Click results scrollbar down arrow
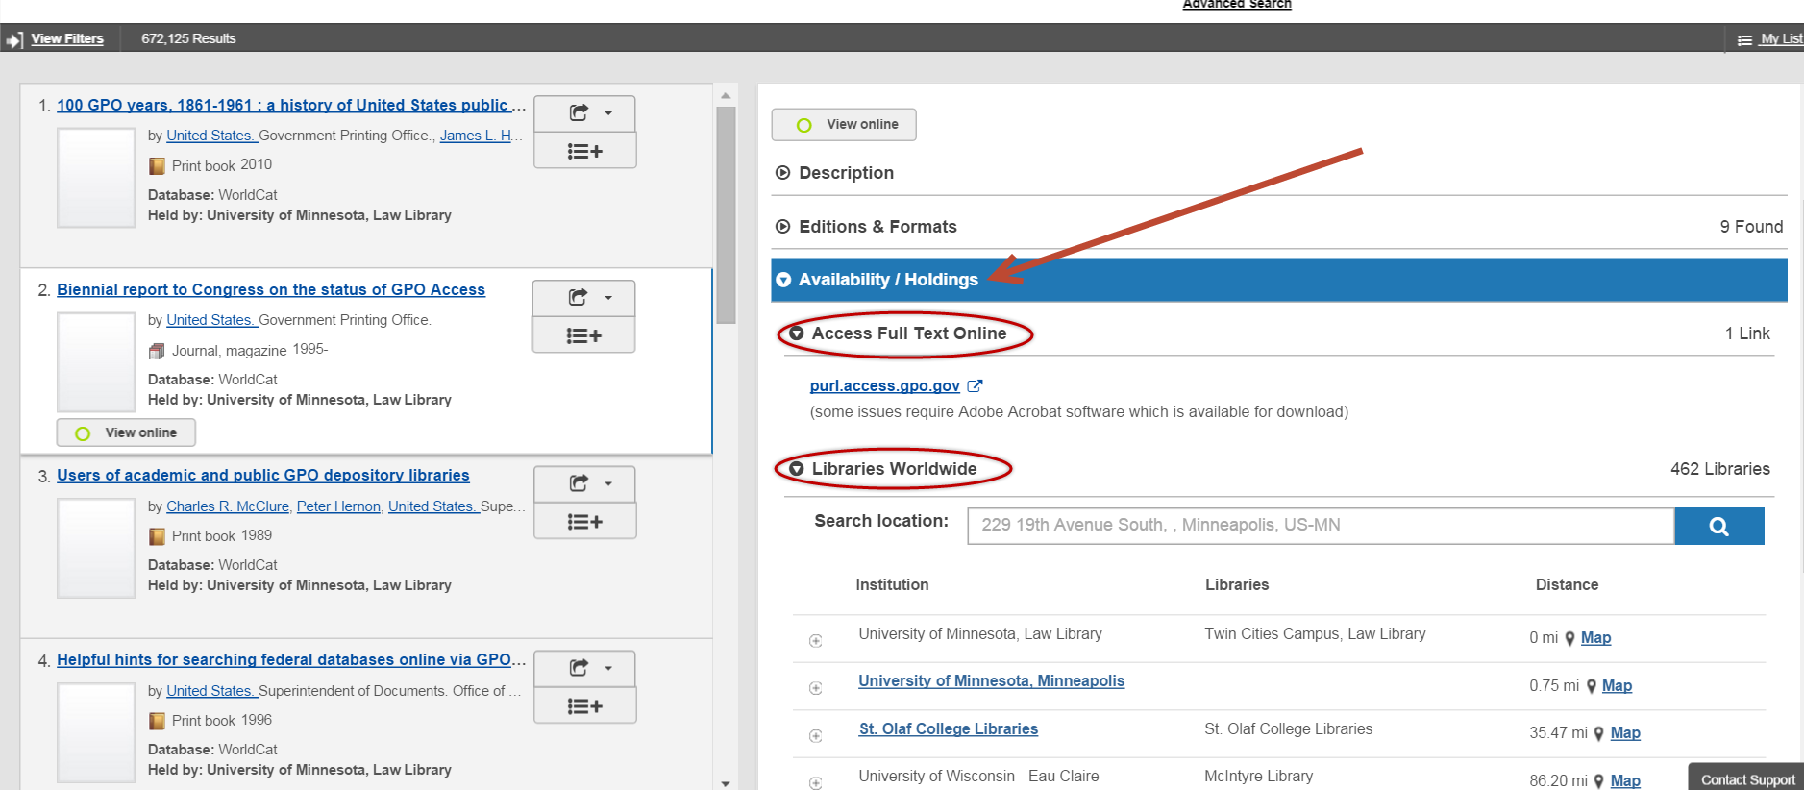 point(726,783)
